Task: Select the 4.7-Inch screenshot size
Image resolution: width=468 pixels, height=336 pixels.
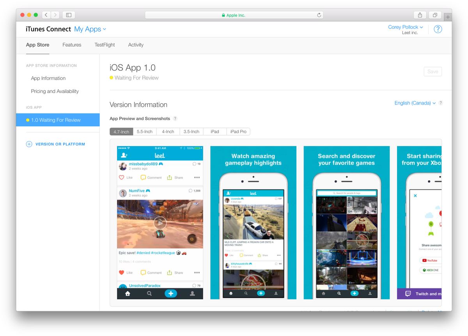Action: tap(121, 132)
